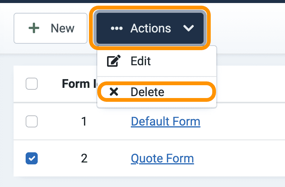Click Form ID number 2 cell
This screenshot has width=285, height=187.
[84, 158]
